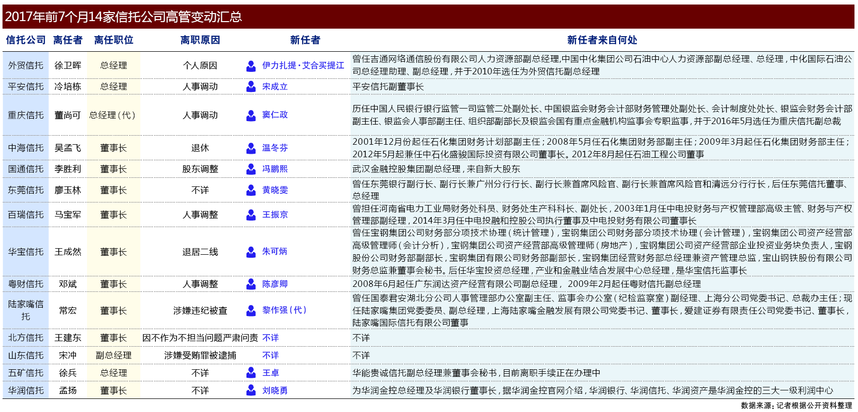This screenshot has width=858, height=412.
Task: Click departing person 宋冲
Action: [68, 355]
